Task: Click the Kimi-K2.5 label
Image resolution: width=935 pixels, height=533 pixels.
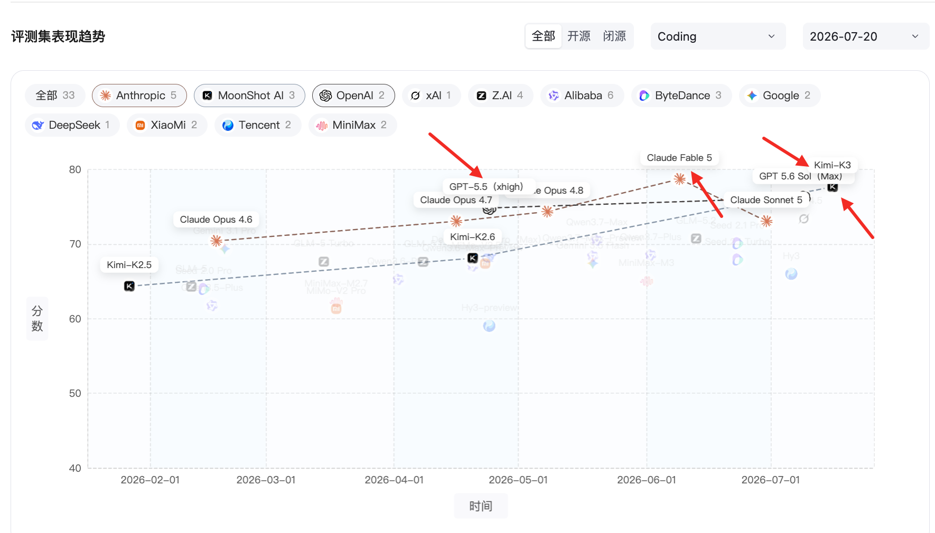Action: point(129,264)
